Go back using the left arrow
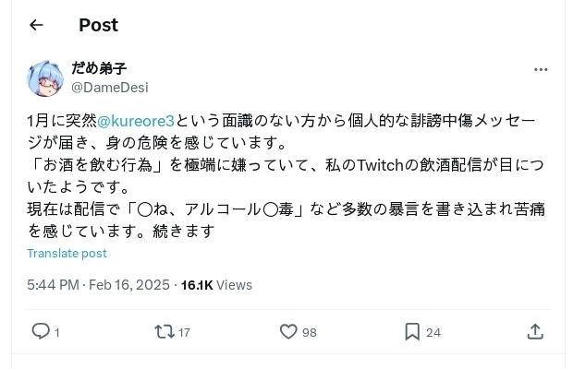This screenshot has height=369, width=573. [x=36, y=25]
